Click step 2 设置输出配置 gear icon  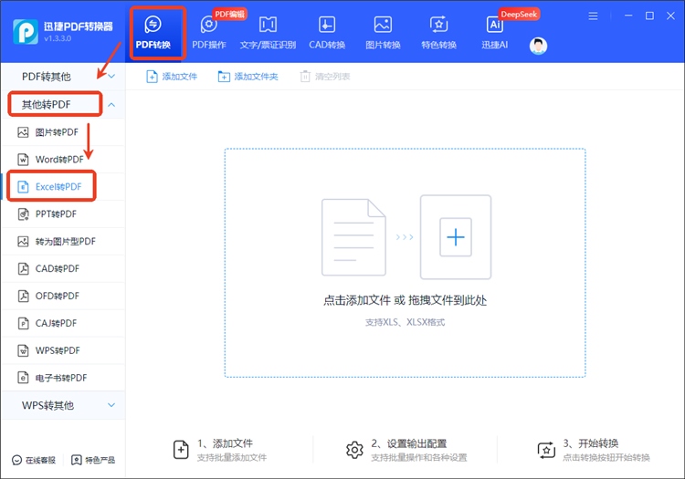pyautogui.click(x=354, y=450)
